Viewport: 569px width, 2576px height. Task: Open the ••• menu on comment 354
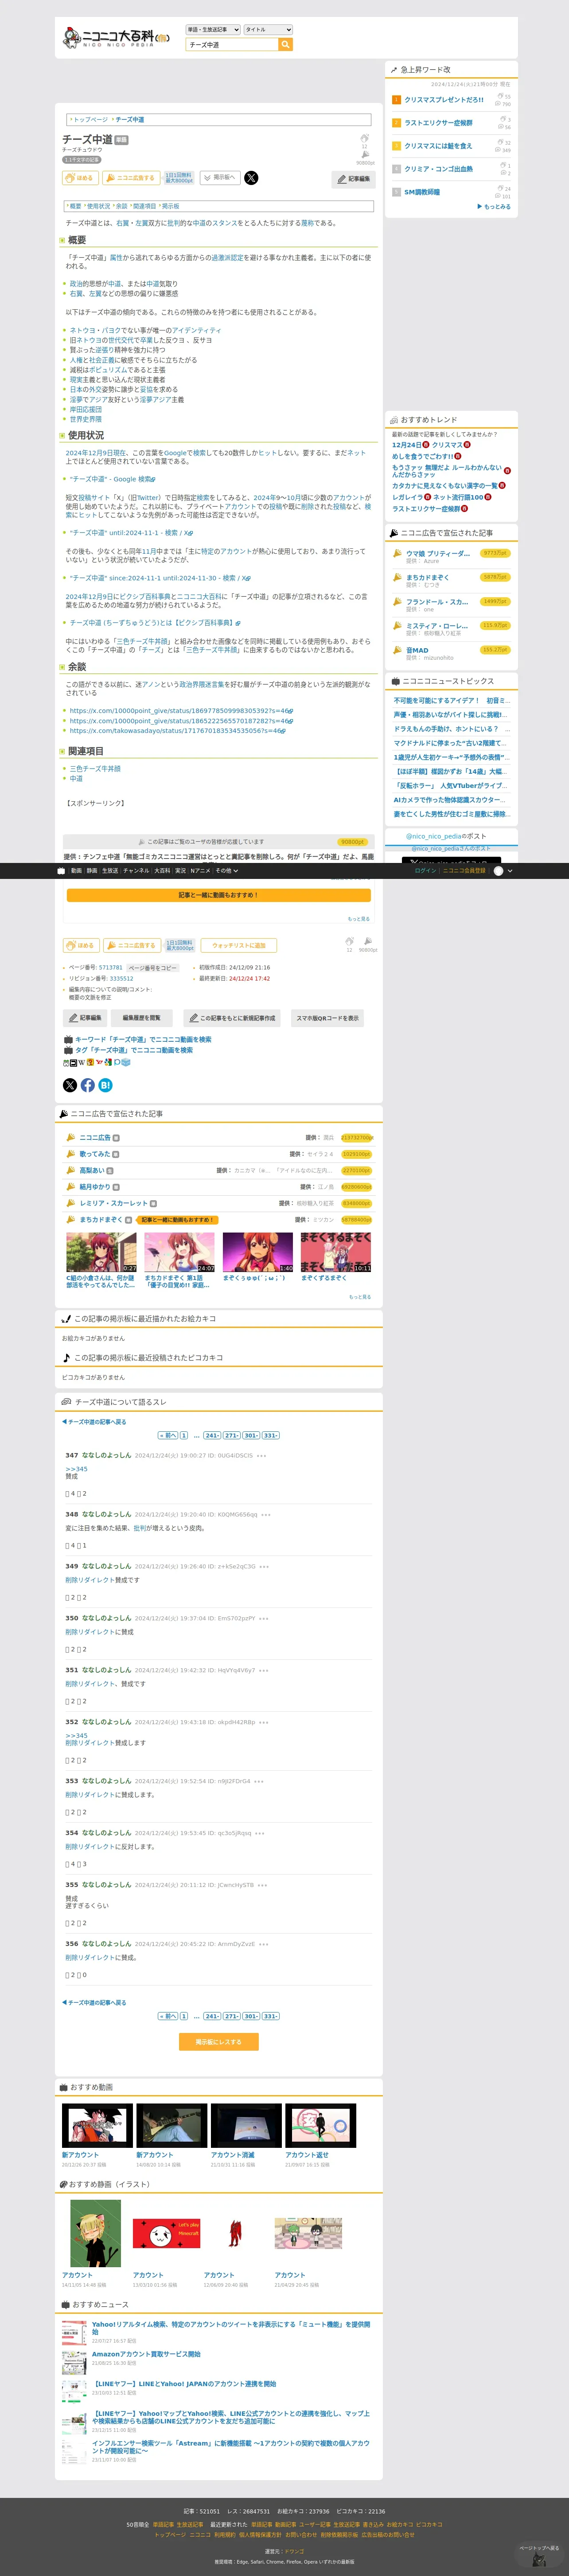tap(260, 1833)
